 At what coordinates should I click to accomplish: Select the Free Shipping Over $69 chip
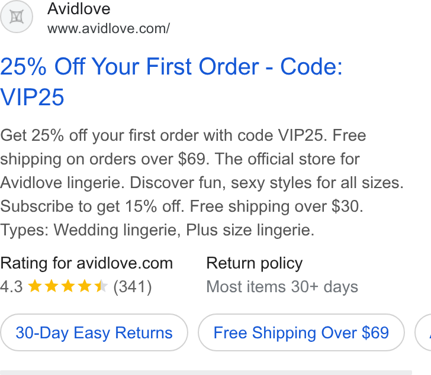click(301, 332)
